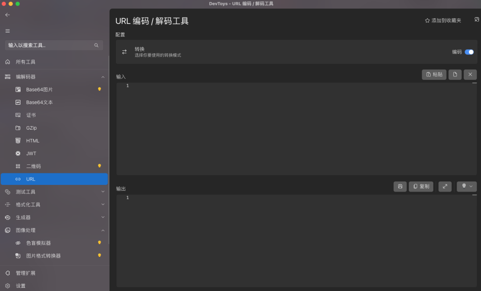Click the 转换 swap arrows icon

coord(124,52)
